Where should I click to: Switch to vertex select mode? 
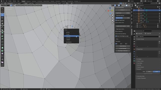(11, 5)
